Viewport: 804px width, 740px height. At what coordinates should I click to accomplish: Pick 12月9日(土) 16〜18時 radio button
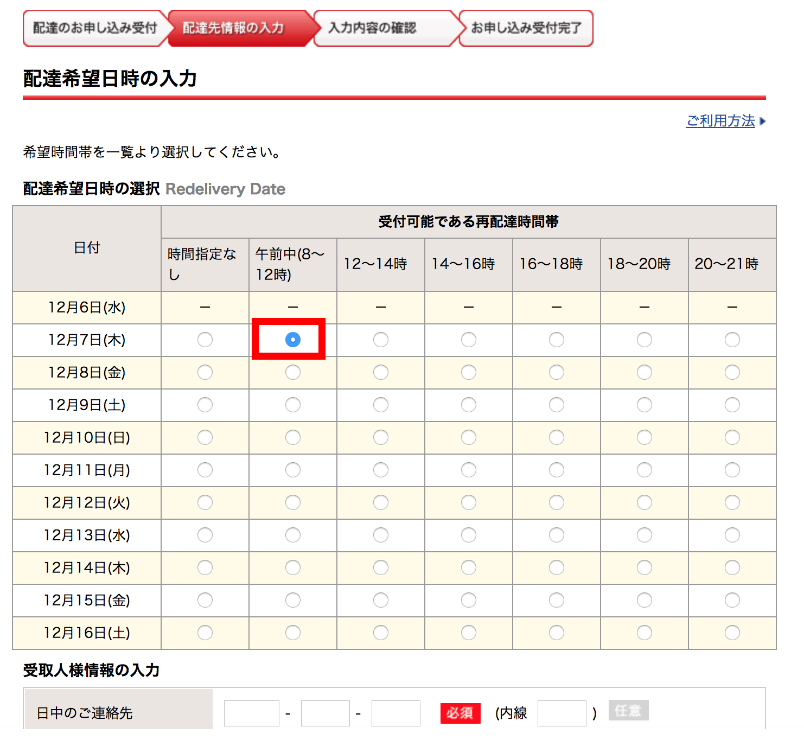point(557,405)
